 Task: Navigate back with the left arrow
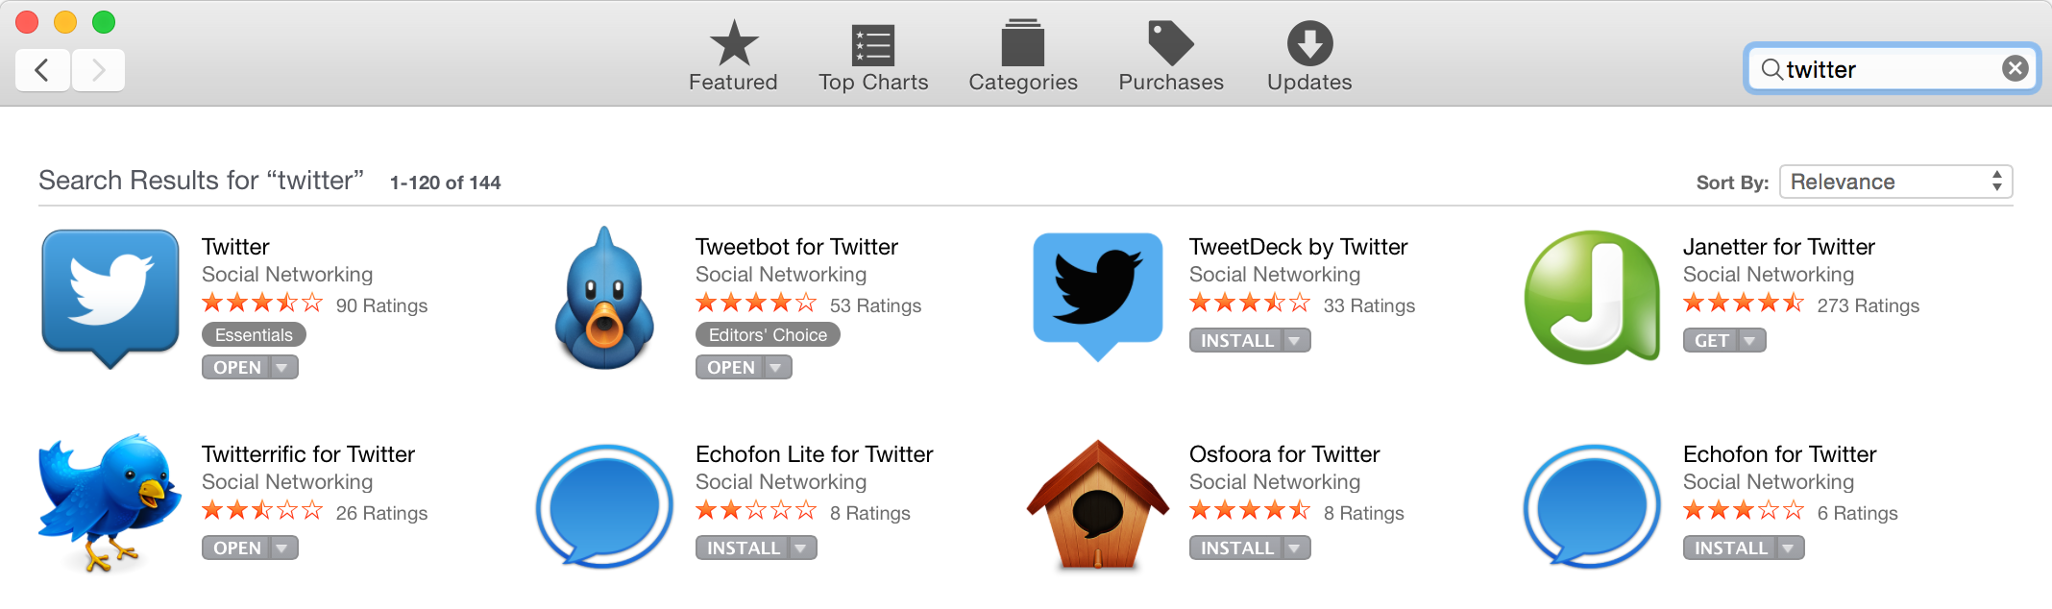pos(42,70)
